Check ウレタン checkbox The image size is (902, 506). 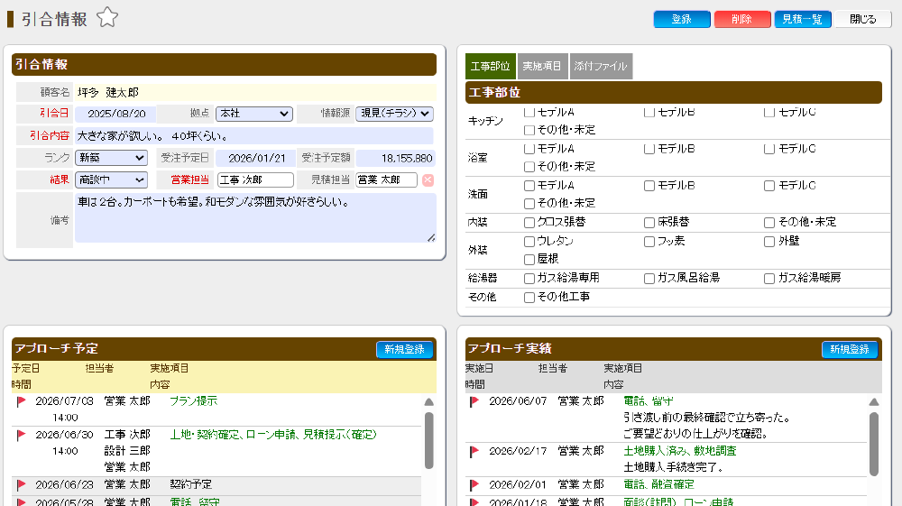tap(529, 242)
